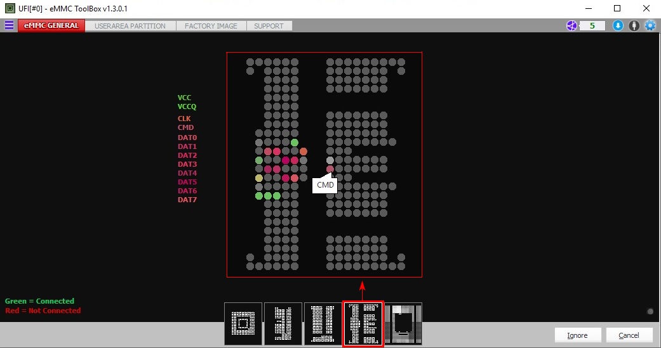Viewport: 661px width, 348px height.
Task: Click the CMD label in the pin list
Action: click(x=185, y=127)
